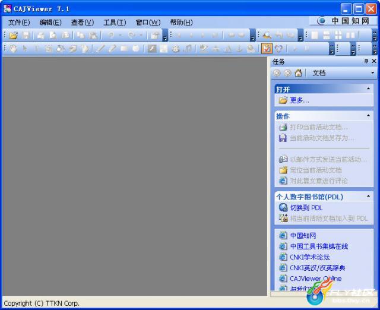
Task: Click the Save disk icon in toolbar
Action: [x=26, y=36]
